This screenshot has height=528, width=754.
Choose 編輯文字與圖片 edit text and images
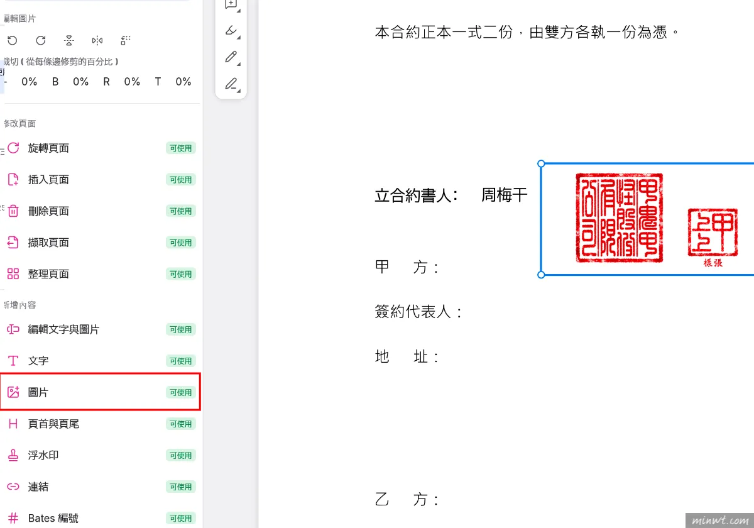pyautogui.click(x=101, y=329)
